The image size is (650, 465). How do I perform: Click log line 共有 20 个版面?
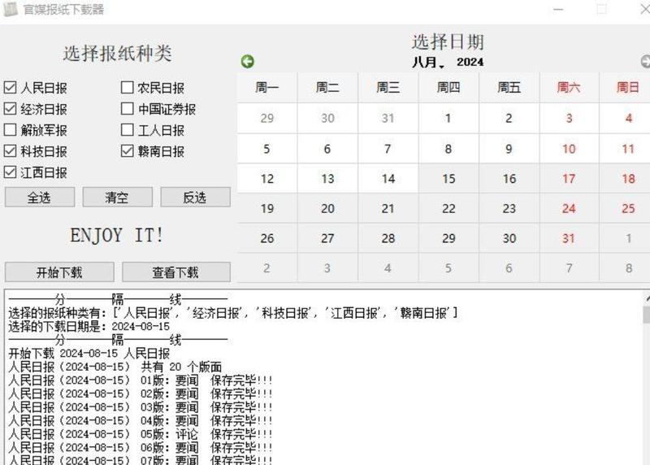click(x=115, y=367)
